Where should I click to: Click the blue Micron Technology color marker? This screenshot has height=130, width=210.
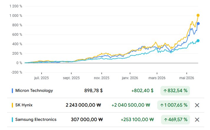[12, 91]
